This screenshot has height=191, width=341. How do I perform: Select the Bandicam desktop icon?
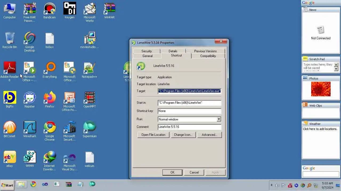[50, 11]
